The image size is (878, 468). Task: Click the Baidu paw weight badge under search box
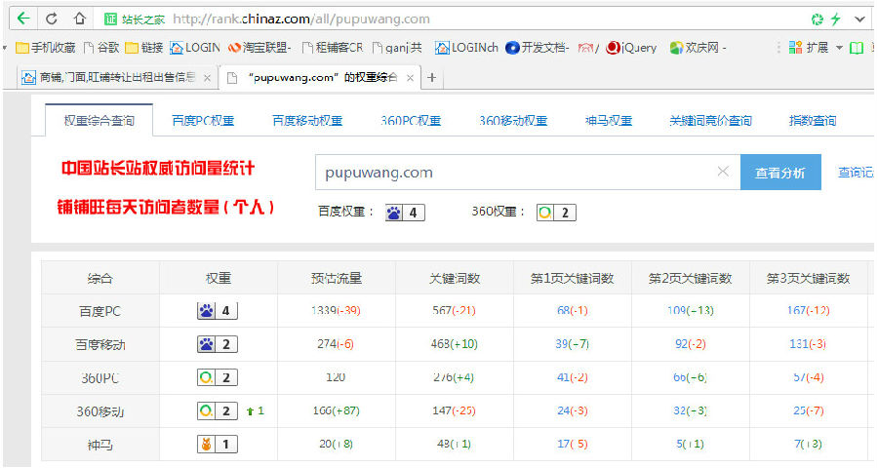tap(405, 213)
